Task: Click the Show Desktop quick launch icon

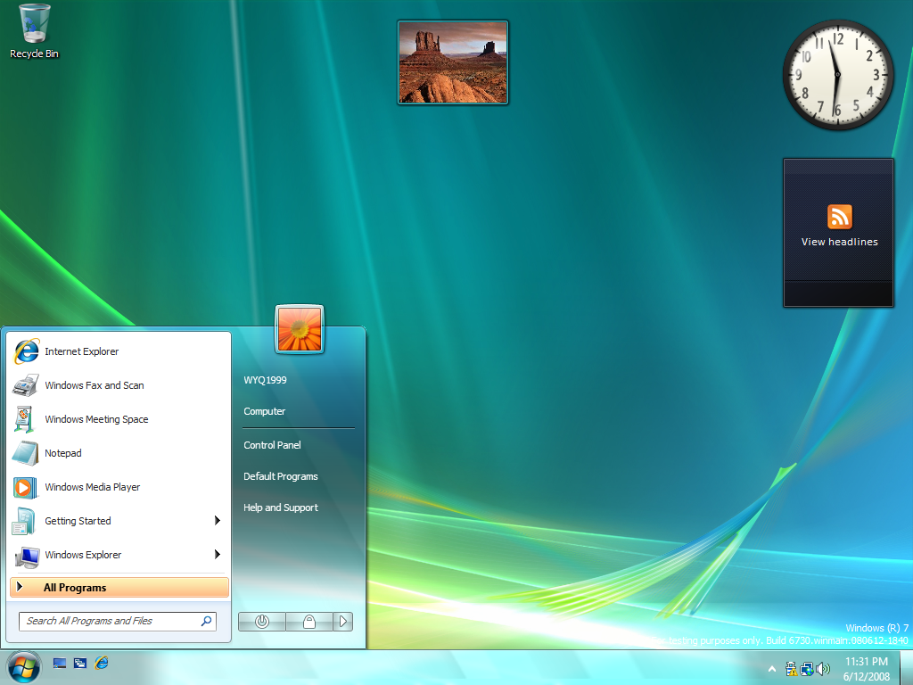Action: click(60, 663)
